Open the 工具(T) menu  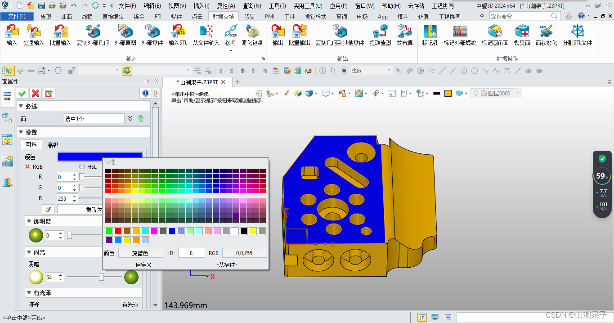coord(278,6)
